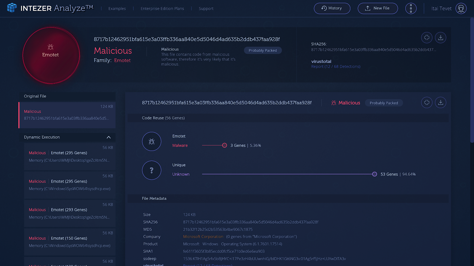Click the bug icon in Emotet circle
Image resolution: width=474 pixels, height=266 pixels.
pyautogui.click(x=50, y=47)
